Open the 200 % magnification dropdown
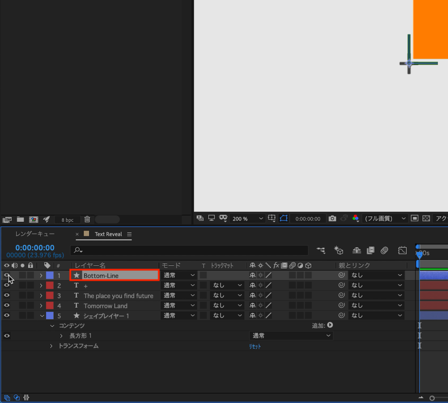The height and width of the screenshot is (403, 448). pyautogui.click(x=247, y=219)
